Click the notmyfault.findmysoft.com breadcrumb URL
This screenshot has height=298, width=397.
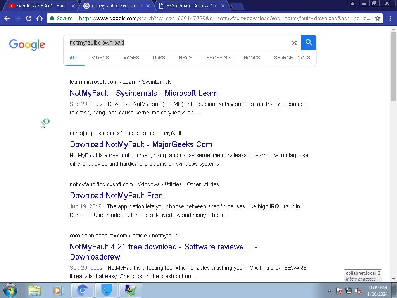144,184
